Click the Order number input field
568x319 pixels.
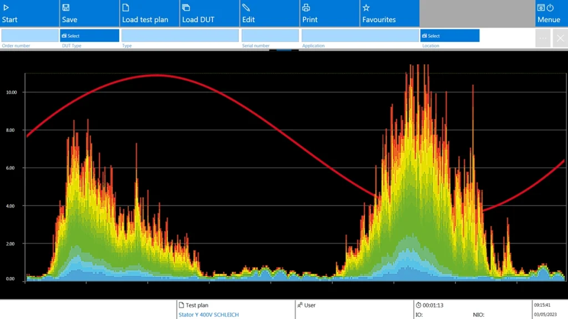tap(29, 36)
